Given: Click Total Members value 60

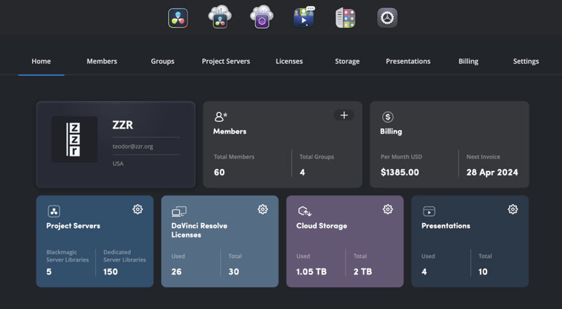Looking at the screenshot, I should (219, 172).
